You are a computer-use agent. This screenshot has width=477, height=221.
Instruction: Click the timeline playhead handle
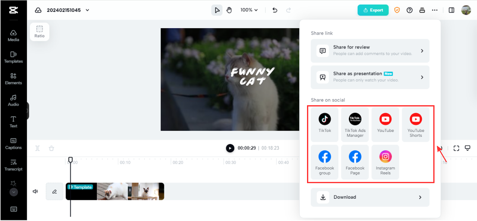pyautogui.click(x=70, y=160)
